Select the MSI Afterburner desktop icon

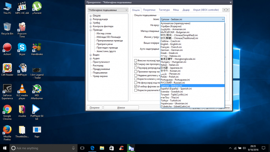37,92
